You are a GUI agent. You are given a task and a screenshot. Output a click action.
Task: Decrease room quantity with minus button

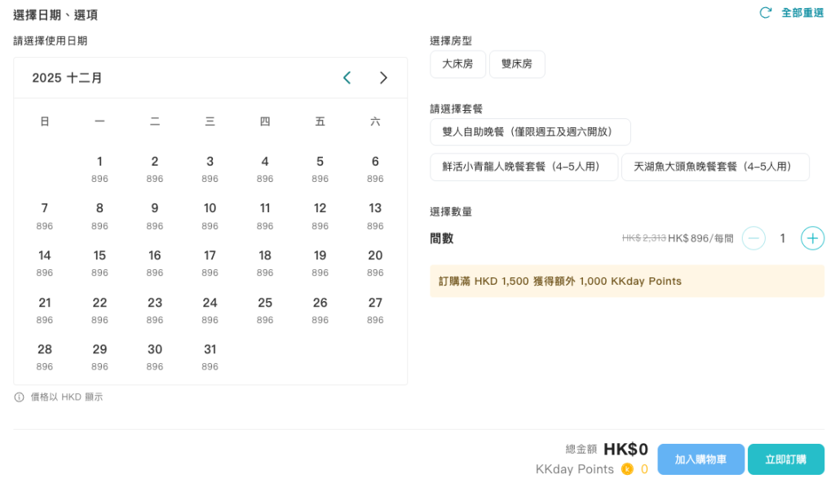(x=753, y=238)
